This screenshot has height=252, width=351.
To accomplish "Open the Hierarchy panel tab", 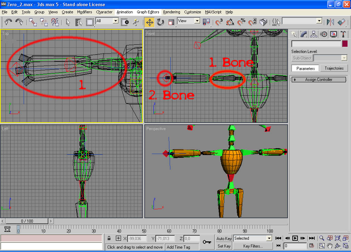I will point(314,34).
